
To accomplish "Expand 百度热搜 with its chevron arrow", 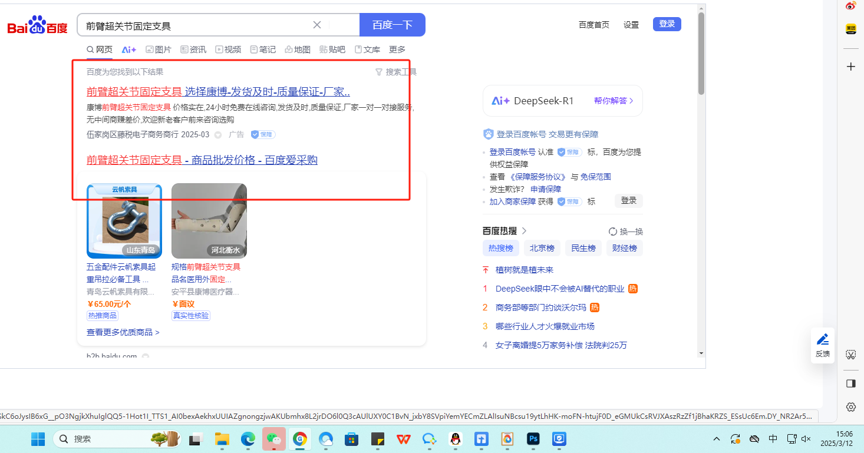I will click(x=524, y=231).
